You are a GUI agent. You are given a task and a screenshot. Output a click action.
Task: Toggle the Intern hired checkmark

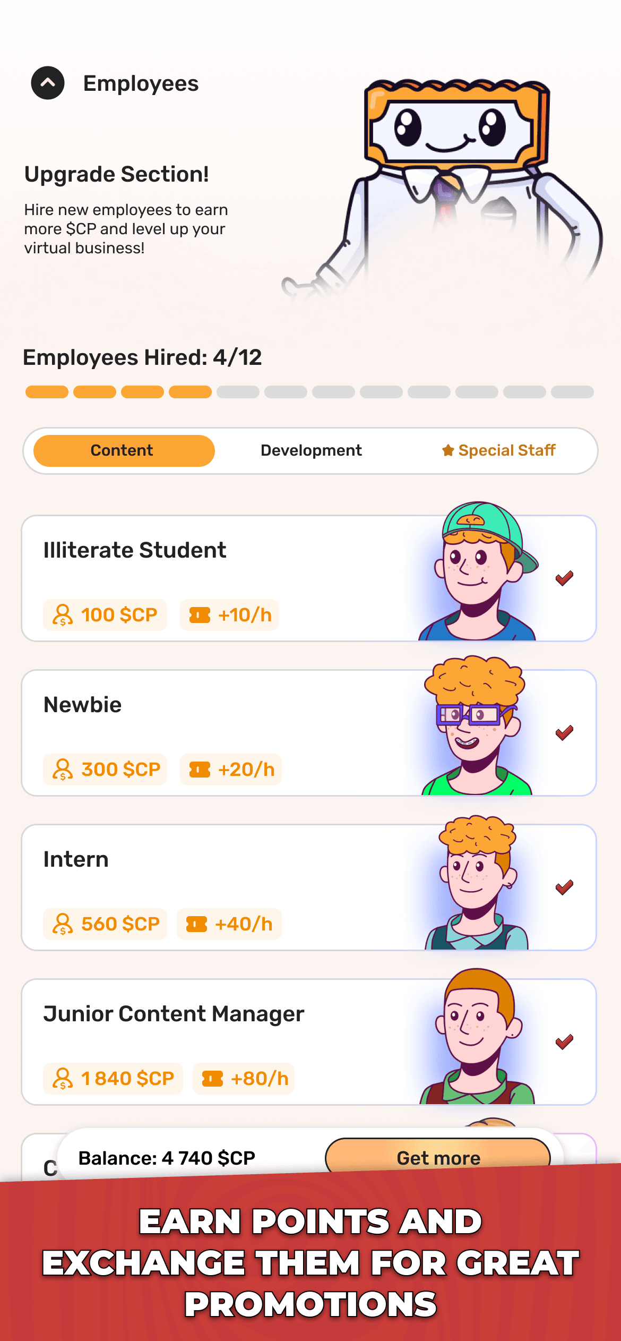[564, 887]
